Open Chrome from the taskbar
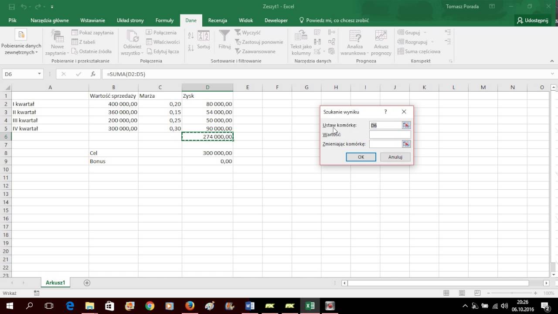558x314 pixels. [x=150, y=306]
